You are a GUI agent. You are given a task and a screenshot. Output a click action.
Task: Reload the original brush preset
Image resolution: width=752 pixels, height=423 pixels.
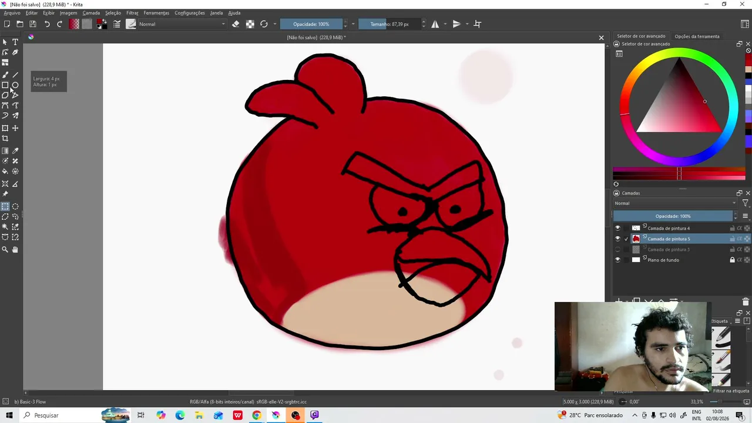[x=264, y=24]
